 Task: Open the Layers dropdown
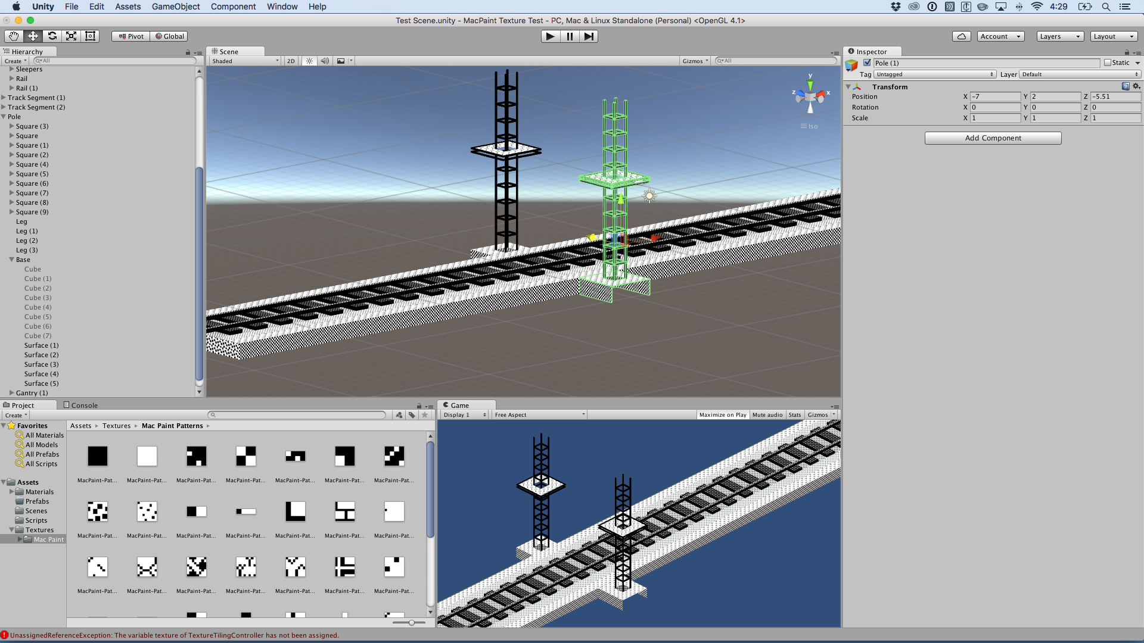click(1059, 36)
